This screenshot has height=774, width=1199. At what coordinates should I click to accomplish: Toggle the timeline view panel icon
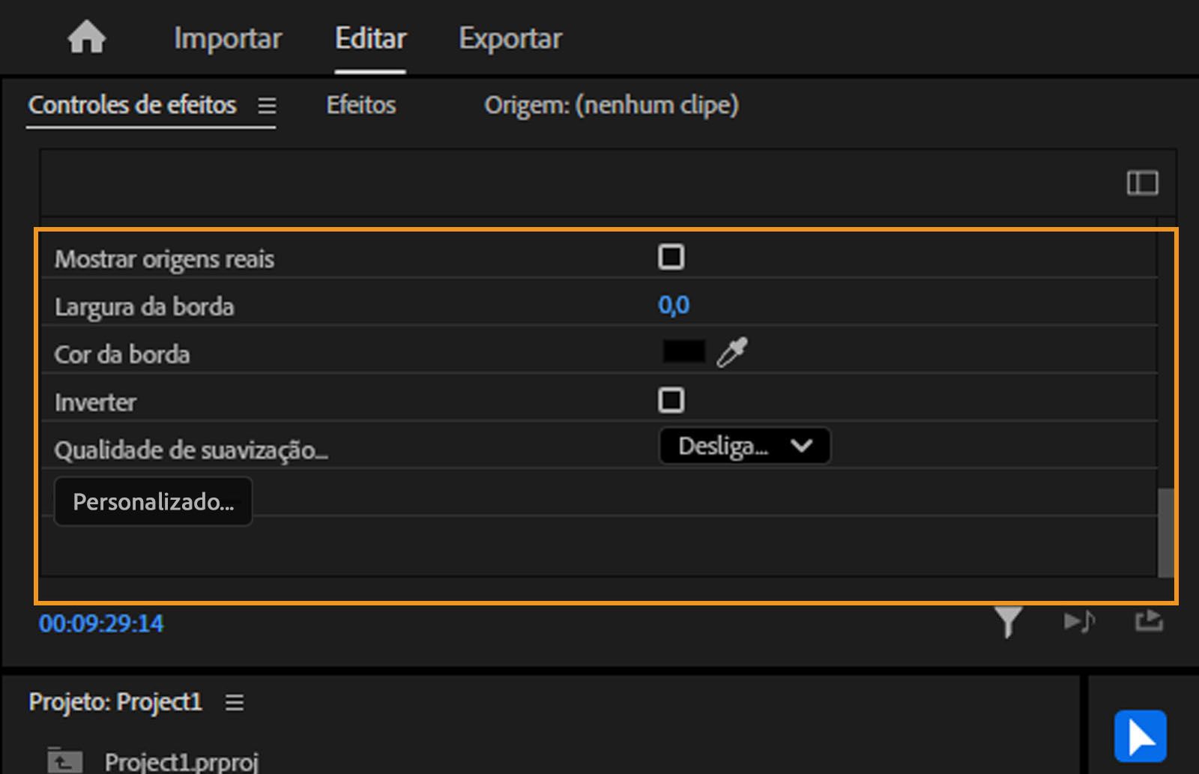click(1142, 183)
